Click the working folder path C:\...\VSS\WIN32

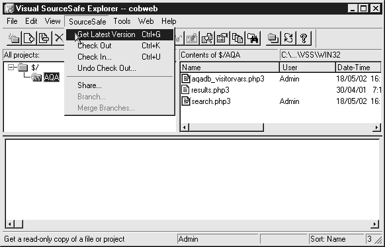click(331, 55)
